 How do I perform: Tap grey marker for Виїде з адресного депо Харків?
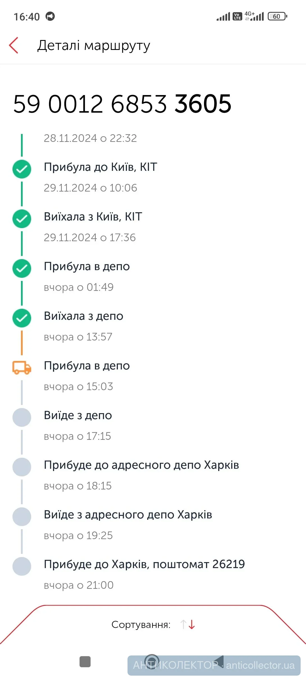tap(22, 517)
